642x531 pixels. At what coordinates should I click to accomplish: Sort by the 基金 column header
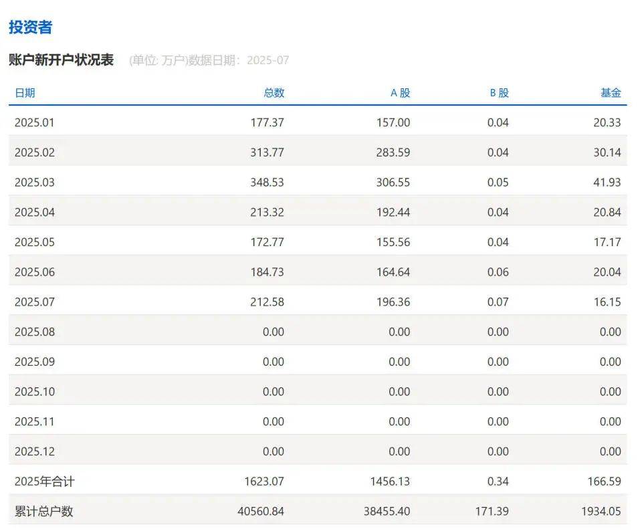611,93
